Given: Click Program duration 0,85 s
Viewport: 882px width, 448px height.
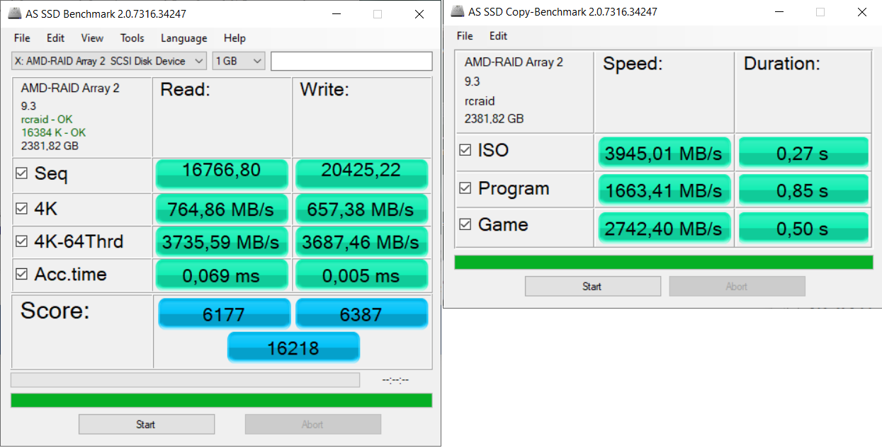Looking at the screenshot, I should [803, 190].
